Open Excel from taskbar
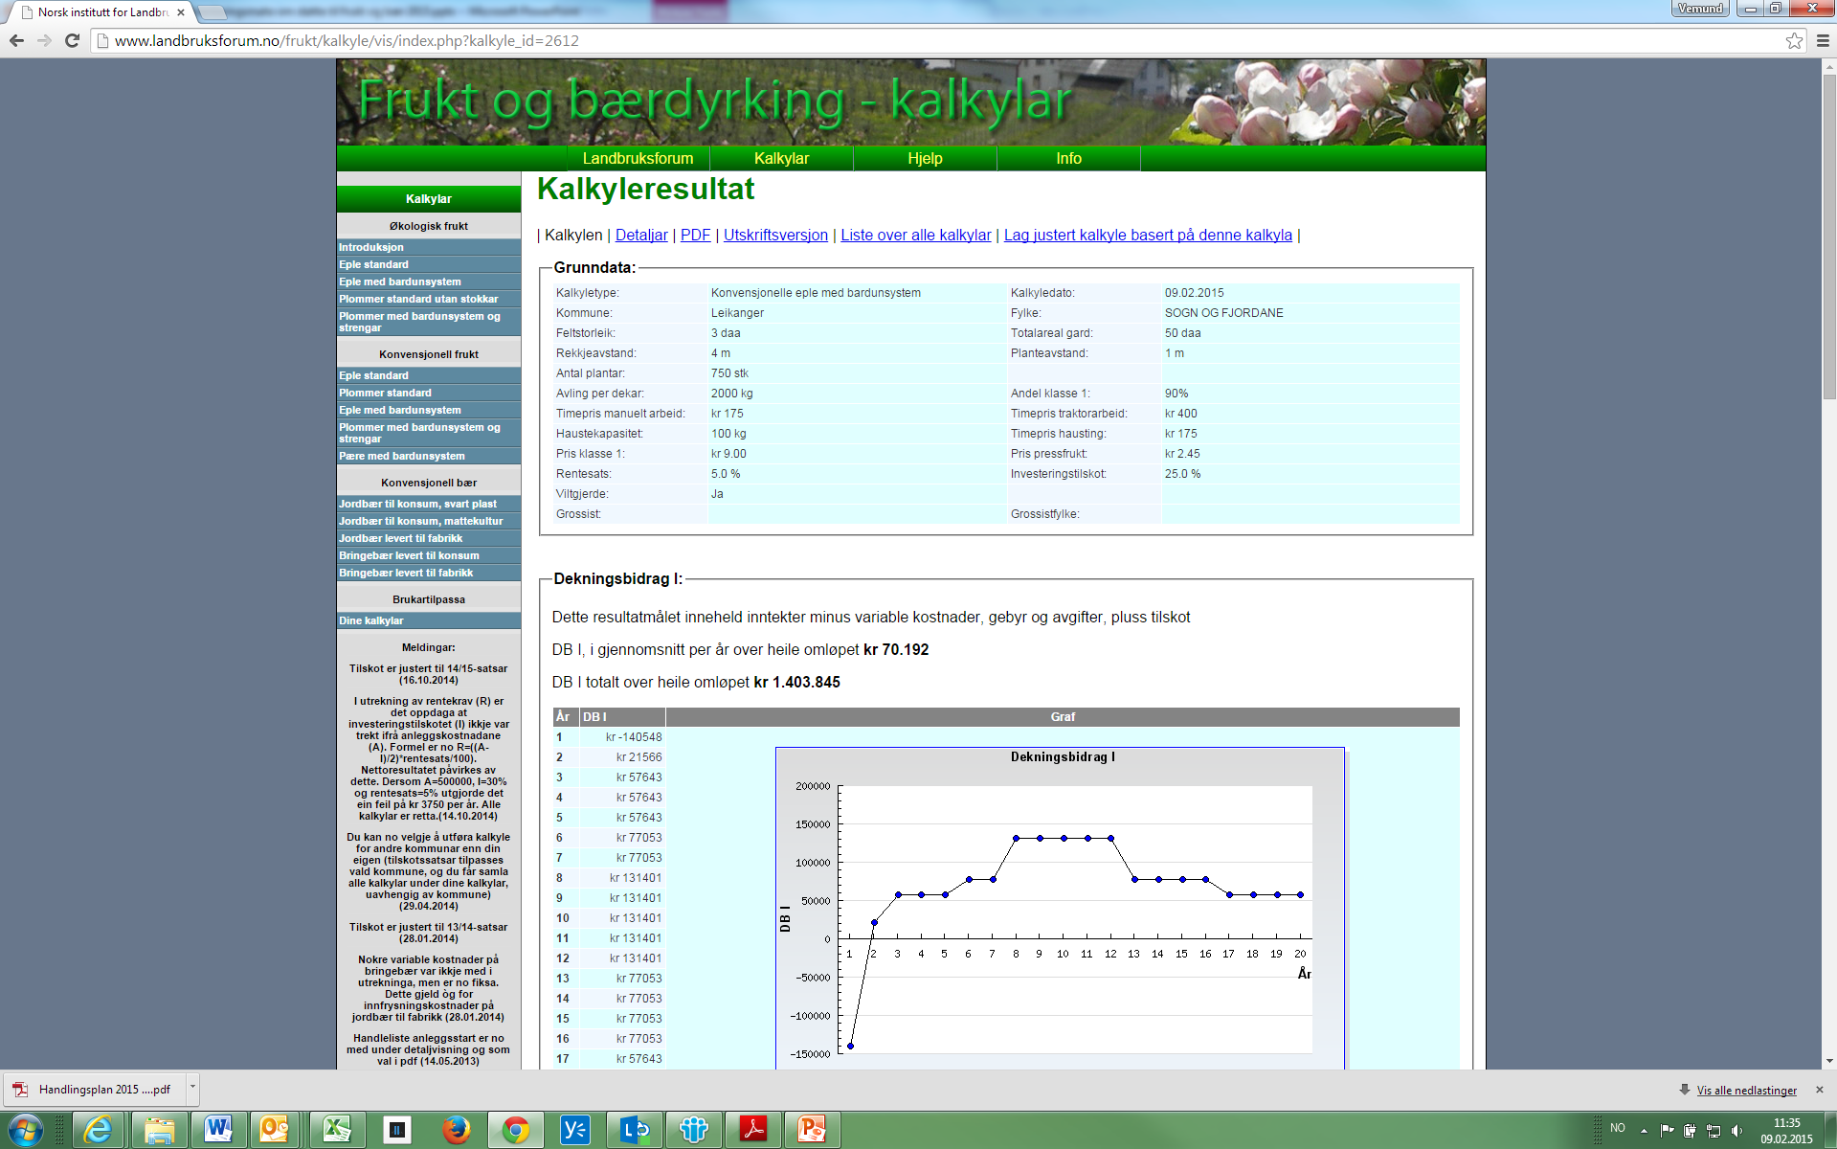This screenshot has height=1149, width=1837. pyautogui.click(x=337, y=1130)
